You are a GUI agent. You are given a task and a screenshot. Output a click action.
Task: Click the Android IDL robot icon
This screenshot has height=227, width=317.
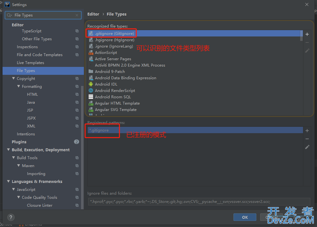tap(91, 84)
